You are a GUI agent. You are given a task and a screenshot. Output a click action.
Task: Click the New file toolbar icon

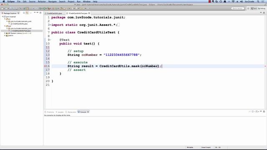[x=2, y=8]
